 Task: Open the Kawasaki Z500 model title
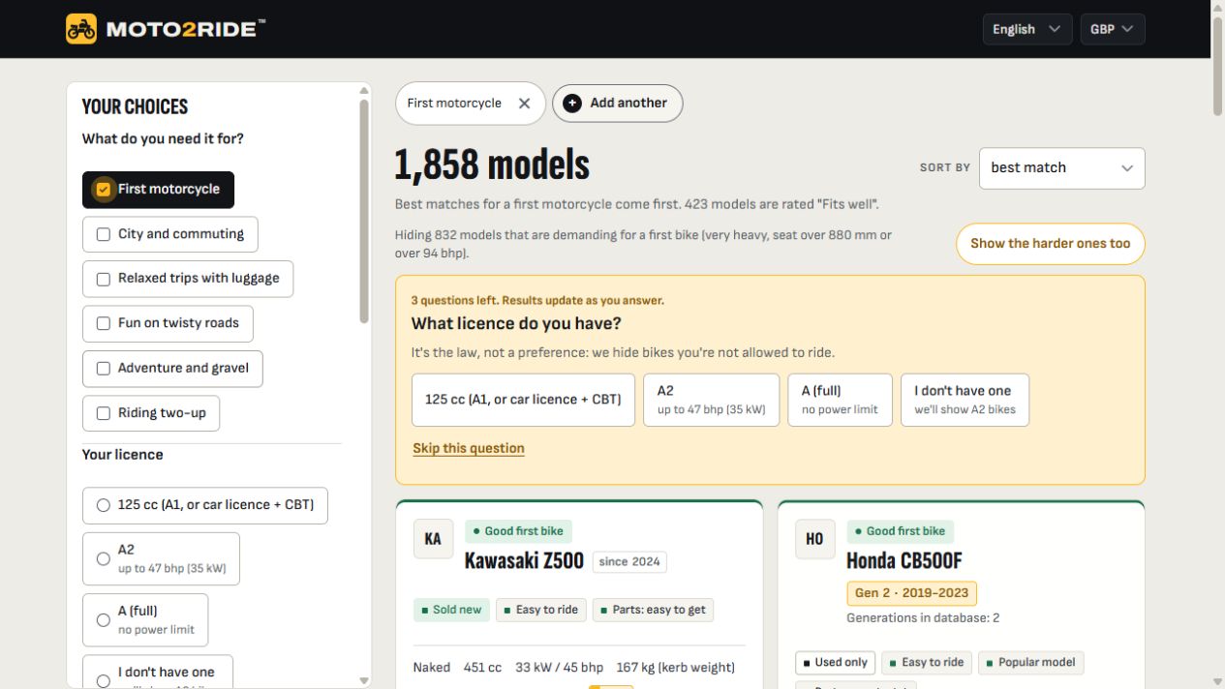point(524,561)
